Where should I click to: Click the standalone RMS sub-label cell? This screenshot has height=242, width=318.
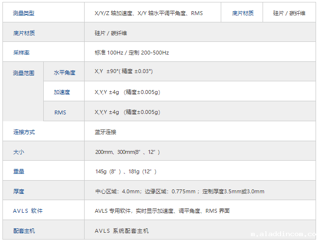[x=60, y=112]
